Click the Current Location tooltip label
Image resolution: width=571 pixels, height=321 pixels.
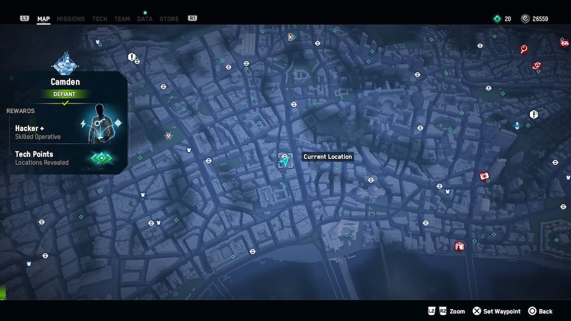pos(328,157)
